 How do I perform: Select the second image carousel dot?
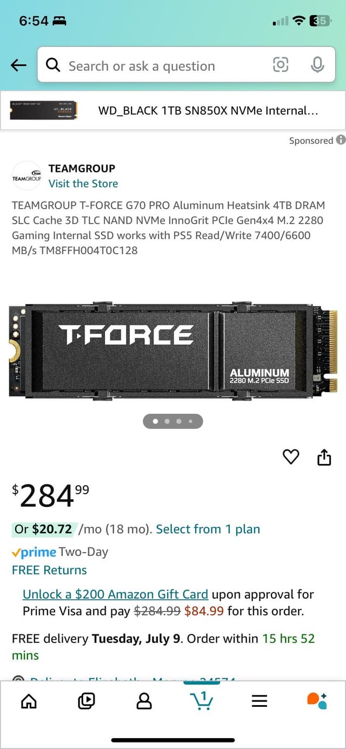click(x=167, y=421)
